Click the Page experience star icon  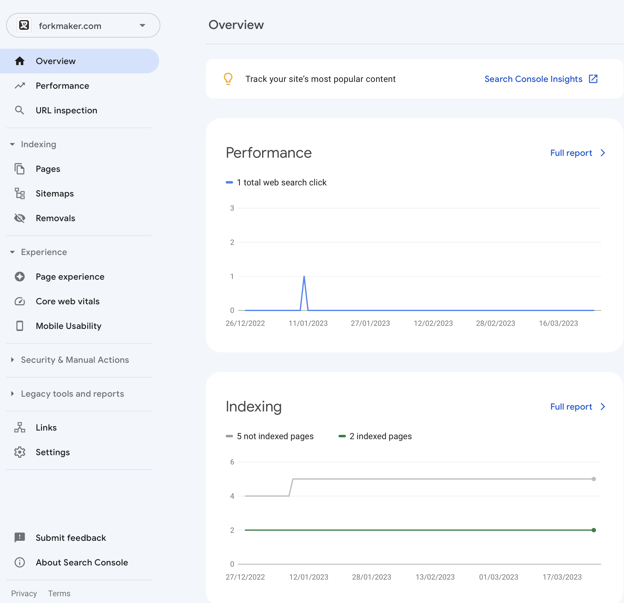(20, 277)
